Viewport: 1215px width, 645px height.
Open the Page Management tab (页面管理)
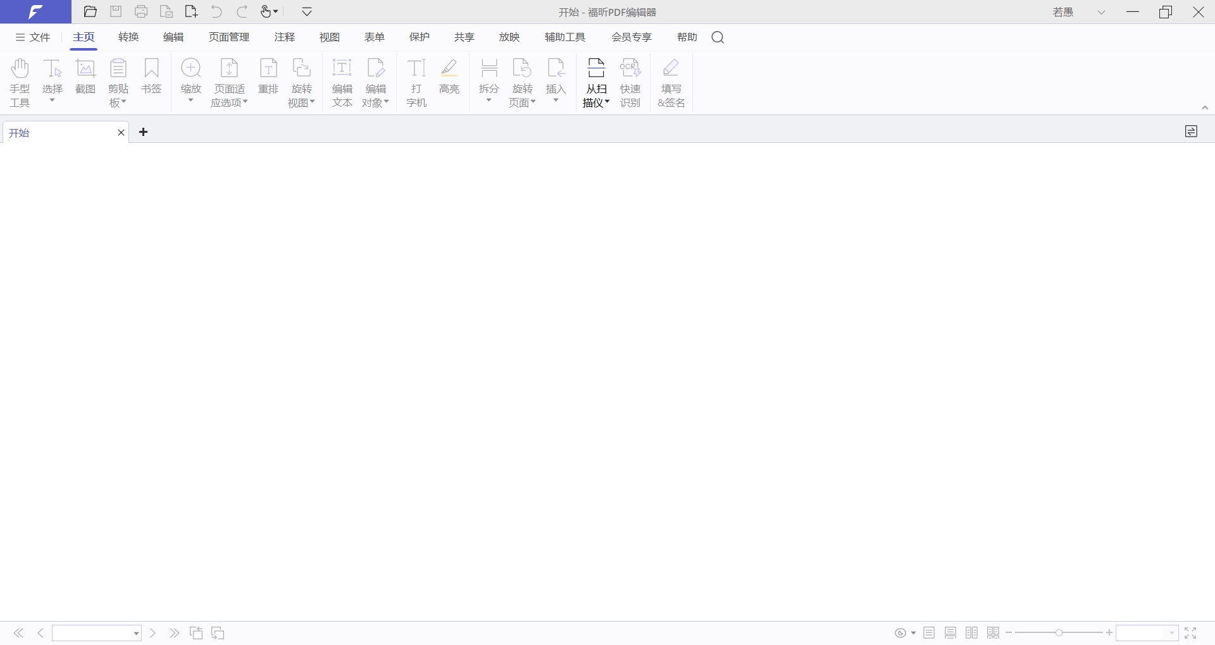pos(229,37)
